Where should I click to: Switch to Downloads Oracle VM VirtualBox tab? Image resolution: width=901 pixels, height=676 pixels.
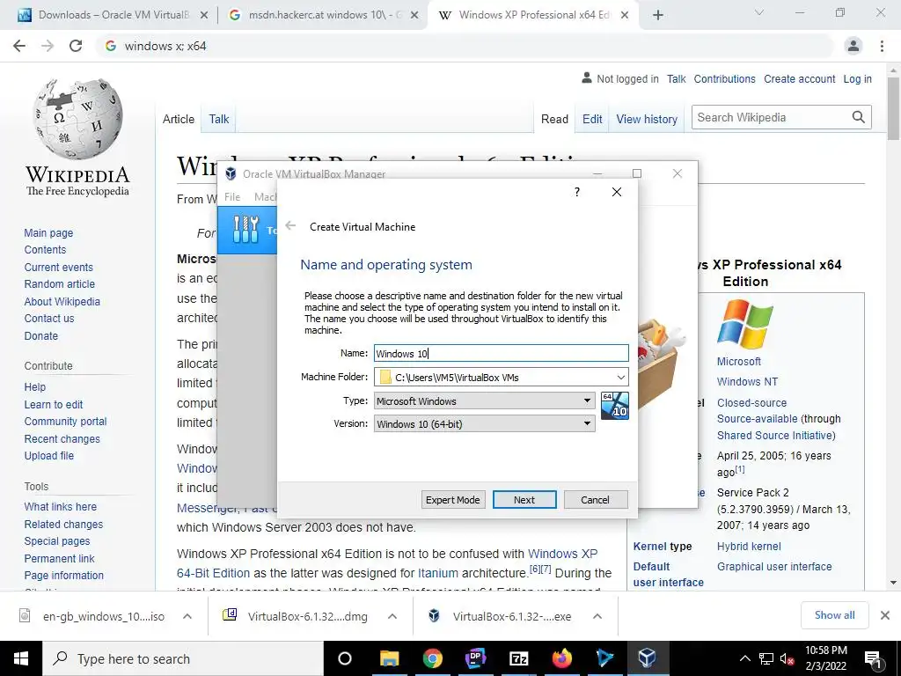point(108,15)
